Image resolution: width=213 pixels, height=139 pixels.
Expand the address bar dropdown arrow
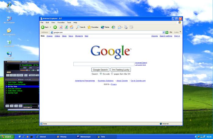click(163, 32)
